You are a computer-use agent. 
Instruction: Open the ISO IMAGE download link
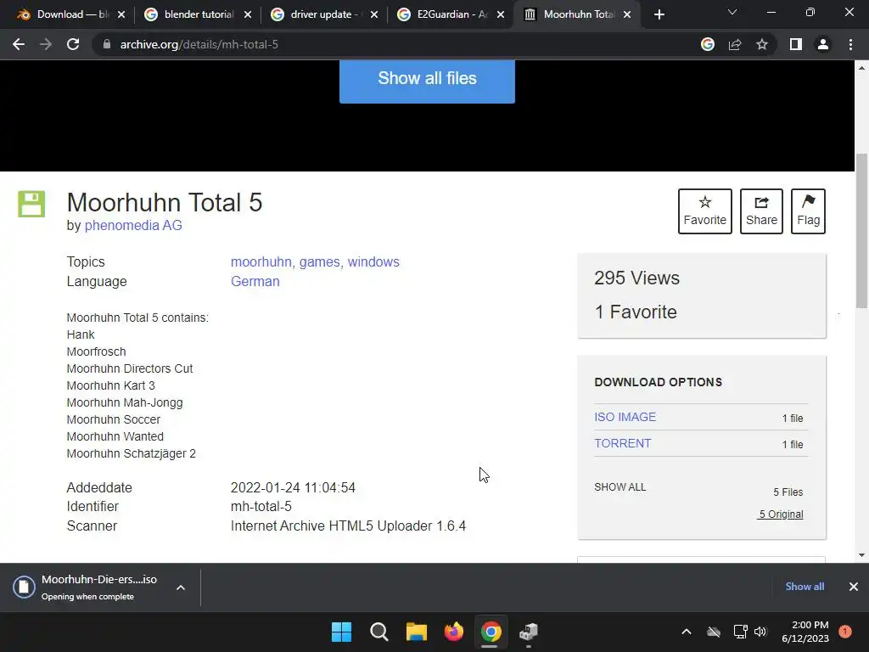coord(625,417)
